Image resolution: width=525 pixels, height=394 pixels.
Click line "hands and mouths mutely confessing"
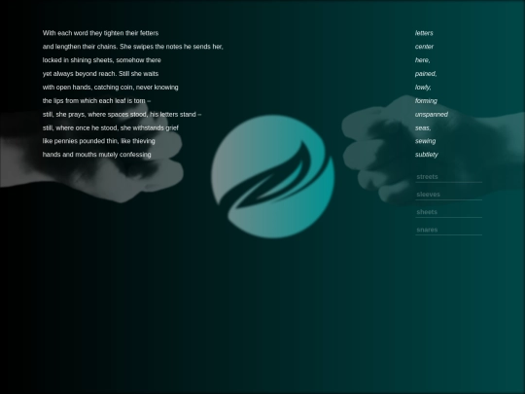pyautogui.click(x=97, y=155)
